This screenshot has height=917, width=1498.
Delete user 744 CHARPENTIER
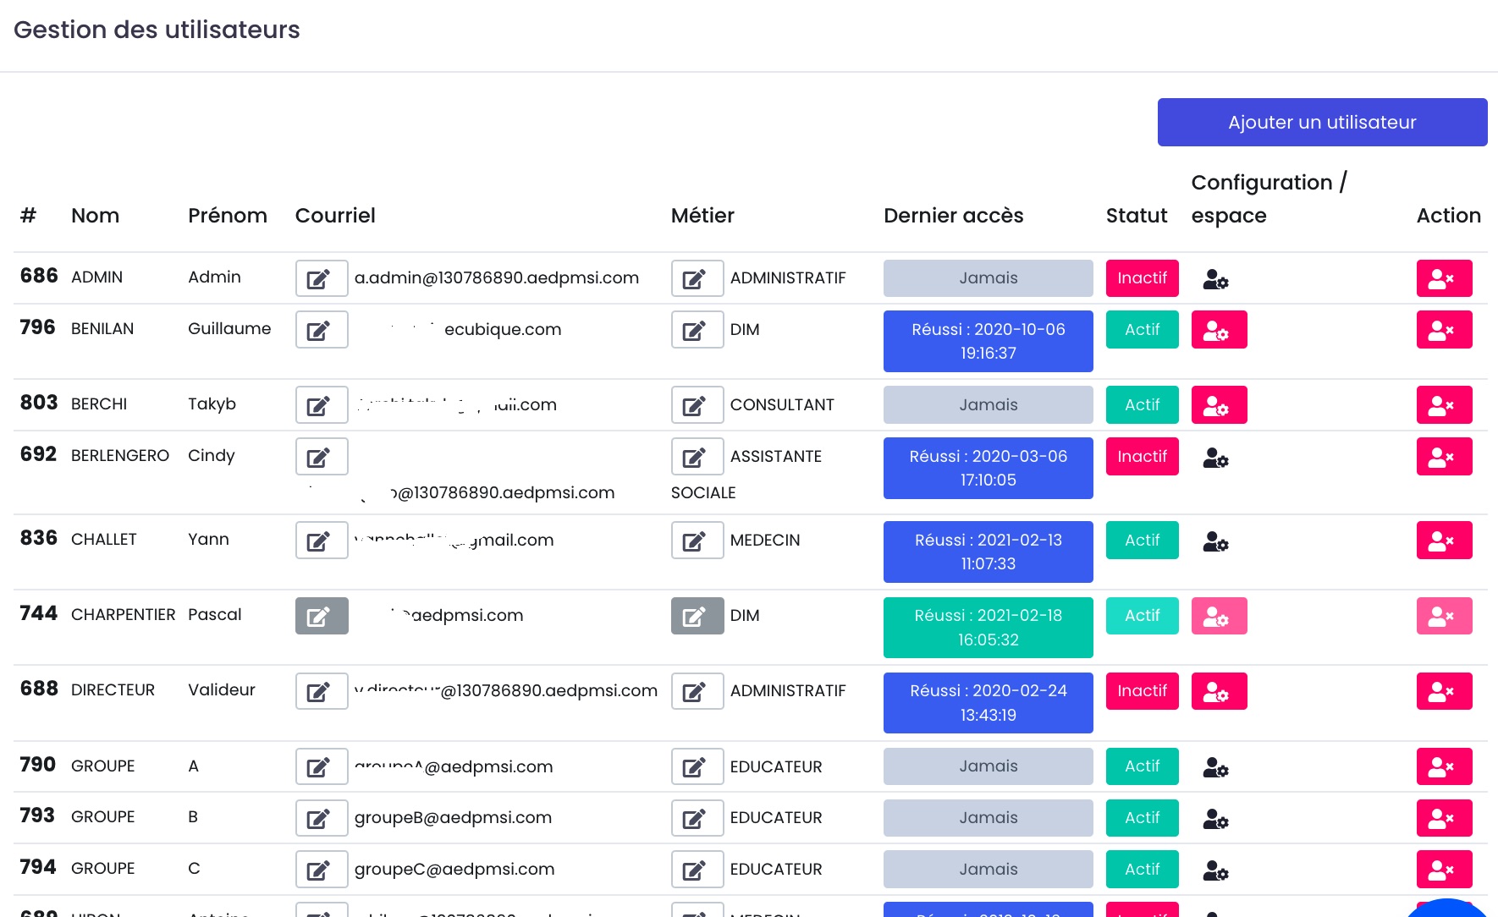[1444, 616]
